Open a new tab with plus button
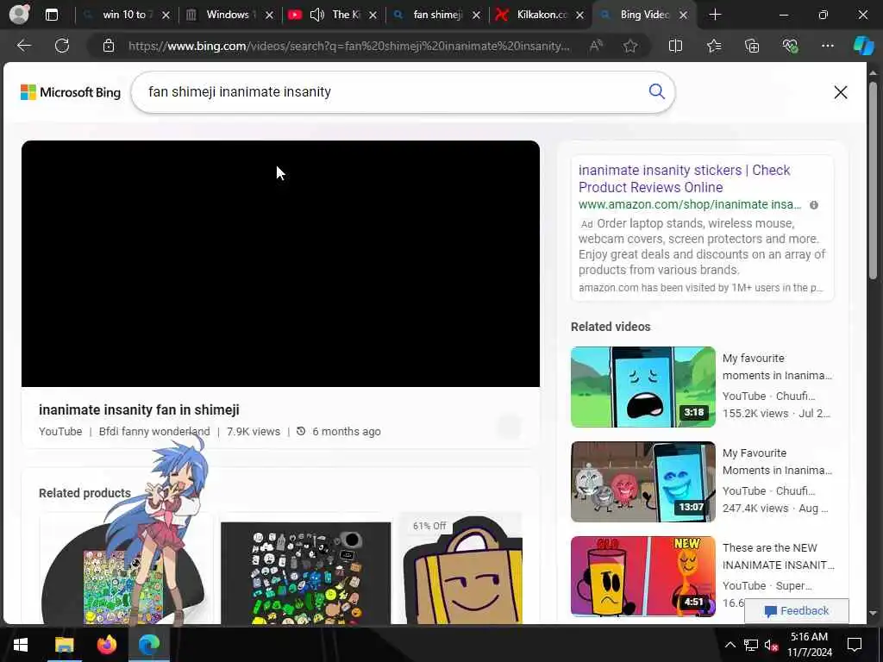883x662 pixels. point(715,15)
